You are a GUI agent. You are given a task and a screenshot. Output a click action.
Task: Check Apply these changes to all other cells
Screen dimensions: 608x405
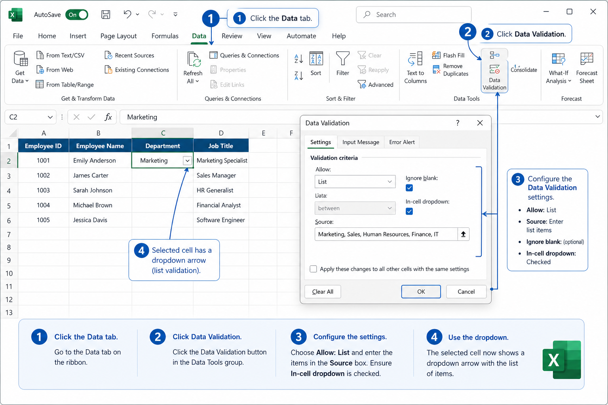point(313,269)
